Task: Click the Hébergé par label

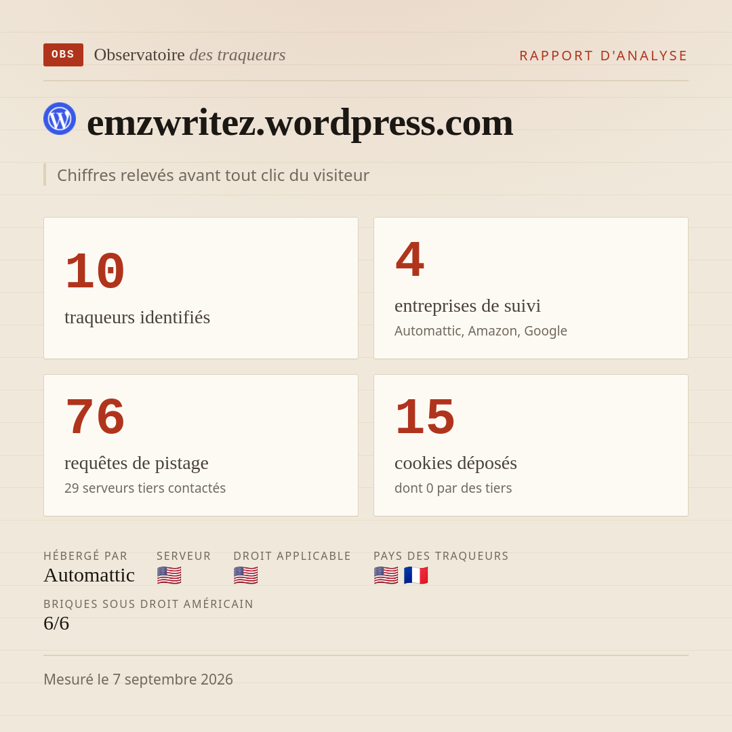Action: pos(85,556)
